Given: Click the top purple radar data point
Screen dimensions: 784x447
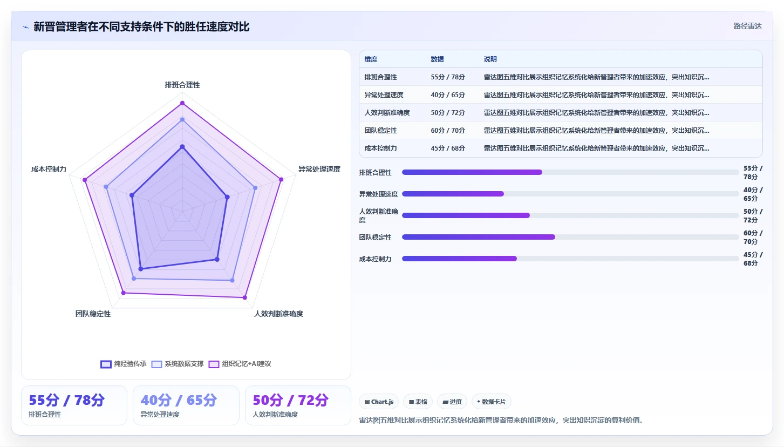Looking at the screenshot, I should pyautogui.click(x=182, y=103).
